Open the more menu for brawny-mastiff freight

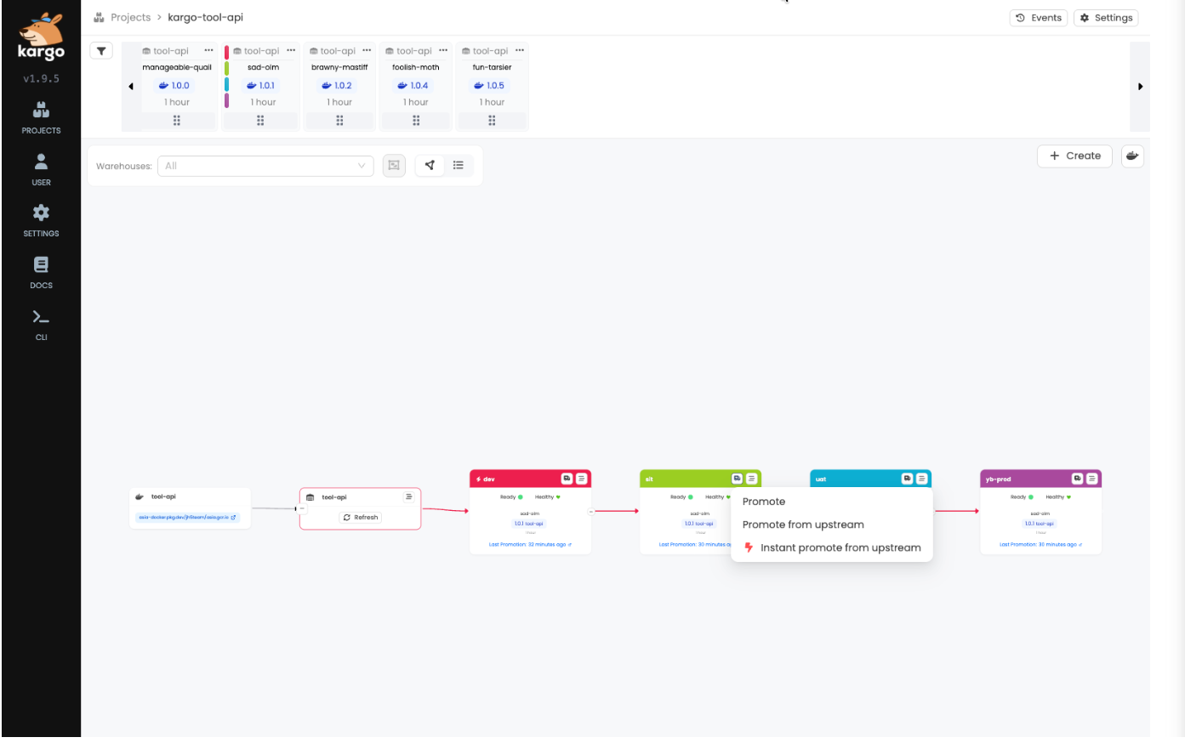click(367, 51)
